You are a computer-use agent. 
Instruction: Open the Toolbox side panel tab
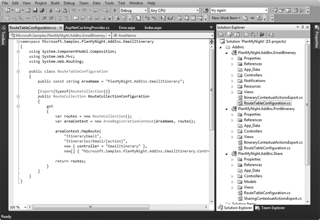coord(3,35)
